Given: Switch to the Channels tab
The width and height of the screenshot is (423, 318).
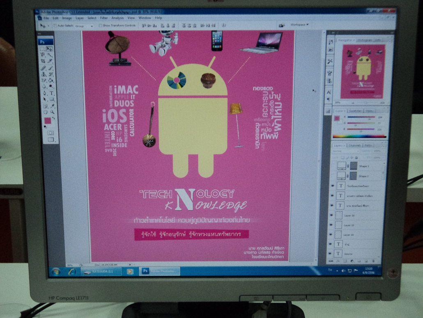Looking at the screenshot, I should click(354, 145).
